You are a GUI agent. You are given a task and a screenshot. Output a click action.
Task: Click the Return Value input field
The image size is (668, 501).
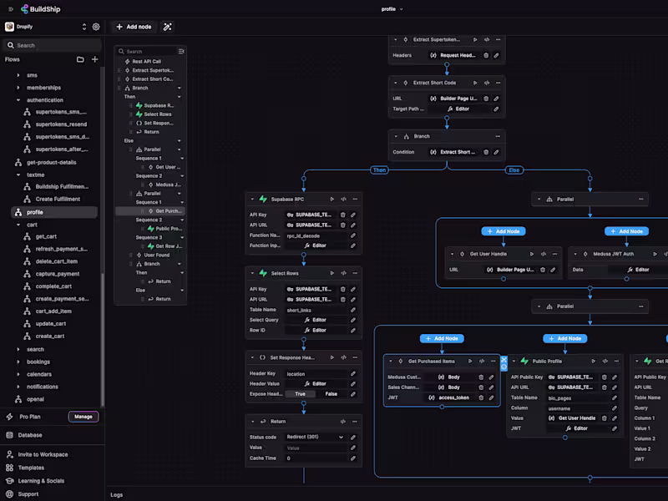[316, 448]
